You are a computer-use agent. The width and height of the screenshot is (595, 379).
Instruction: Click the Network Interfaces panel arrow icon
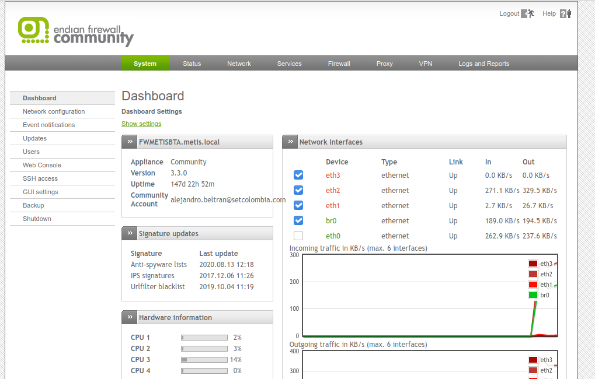[291, 142]
